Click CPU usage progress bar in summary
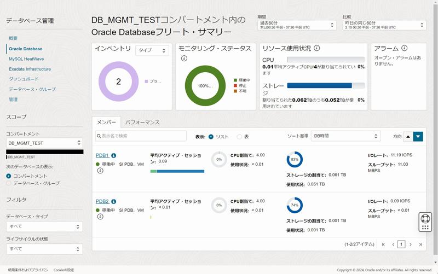 point(326,60)
